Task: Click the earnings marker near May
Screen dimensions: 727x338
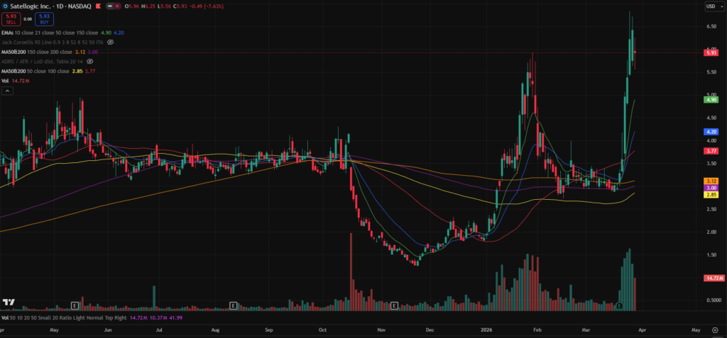Action: (x=74, y=305)
